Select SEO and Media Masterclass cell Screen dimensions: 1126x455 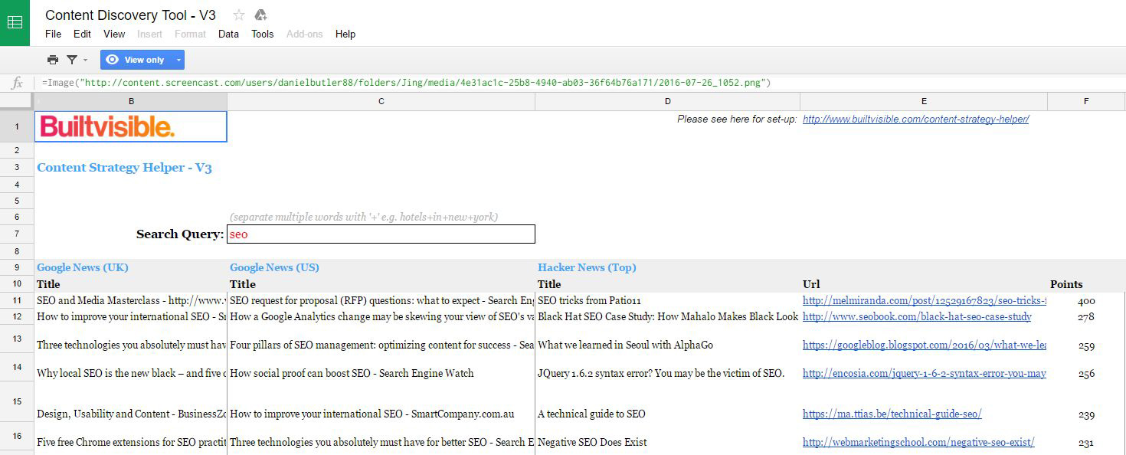[131, 301]
